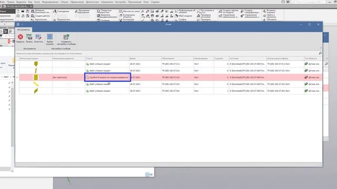Click the status cell in the first row
The image size is (337, 189).
pos(107,64)
